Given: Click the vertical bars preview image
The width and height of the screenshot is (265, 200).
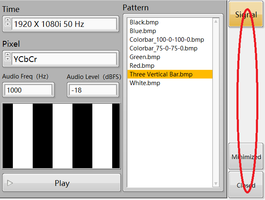Looking at the screenshot, I should (61, 136).
